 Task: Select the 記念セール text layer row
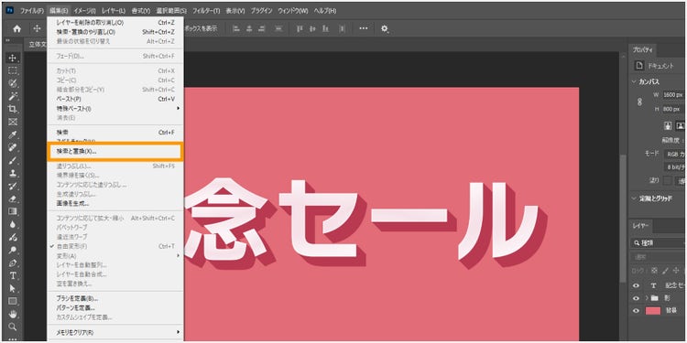pos(658,285)
